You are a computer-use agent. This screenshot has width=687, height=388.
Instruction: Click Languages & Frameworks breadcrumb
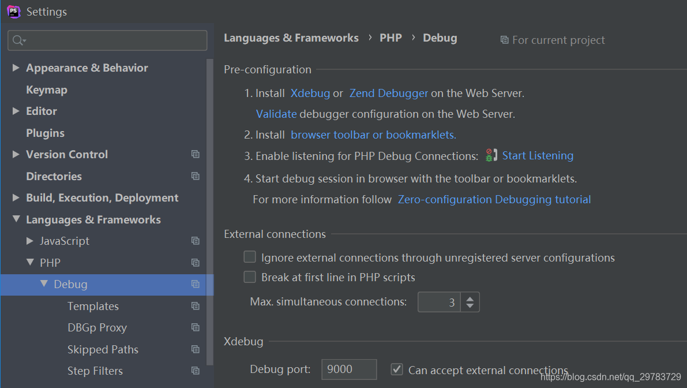click(291, 38)
